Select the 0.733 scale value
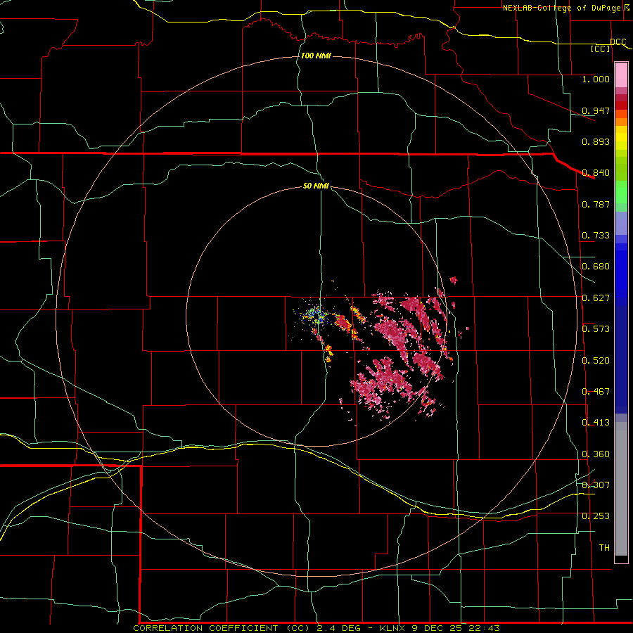Image resolution: width=633 pixels, height=633 pixels. tap(596, 236)
